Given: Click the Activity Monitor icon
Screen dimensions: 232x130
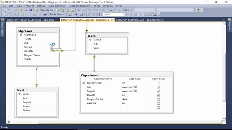Looking at the screenshot, I should [x=125, y=10].
